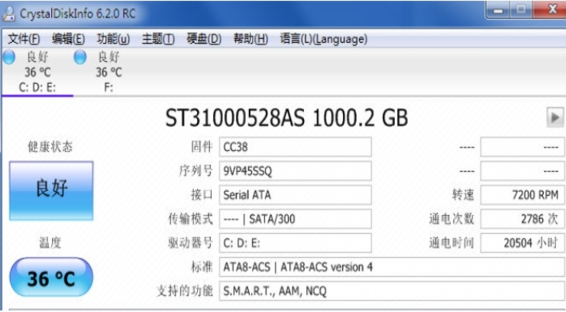Click the 36 °C temperature button
Viewport: 566px width, 312px height.
(x=51, y=278)
